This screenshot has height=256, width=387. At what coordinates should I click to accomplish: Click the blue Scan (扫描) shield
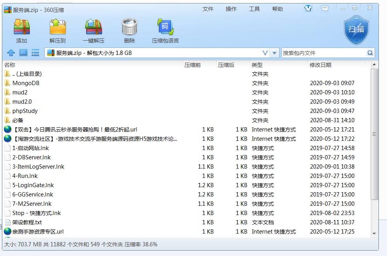click(x=356, y=29)
